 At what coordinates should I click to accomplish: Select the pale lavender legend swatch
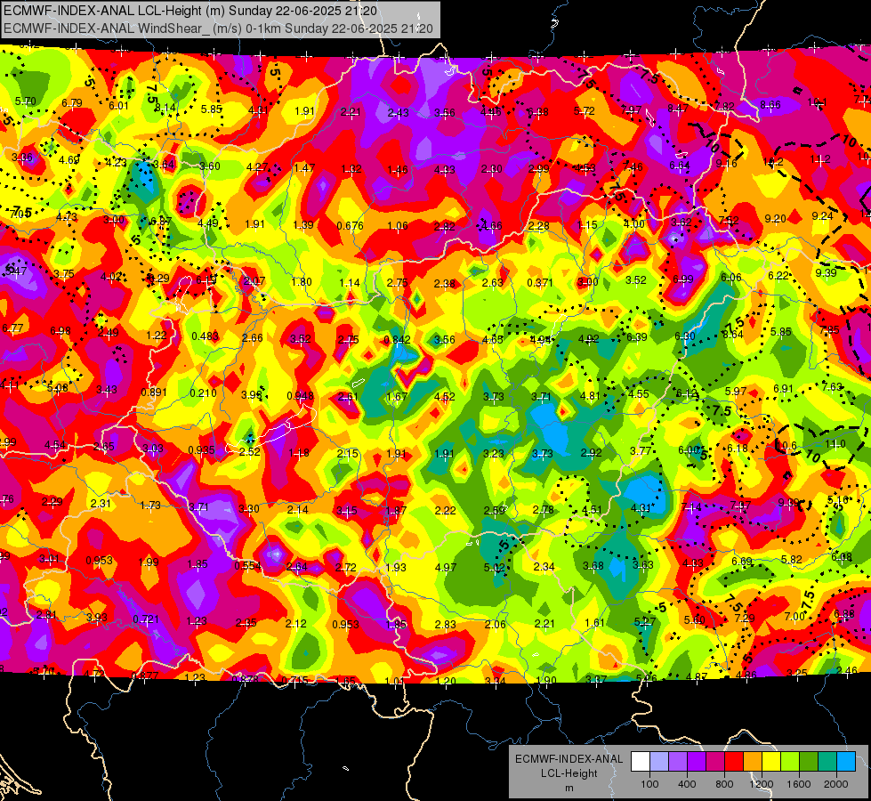point(659,762)
